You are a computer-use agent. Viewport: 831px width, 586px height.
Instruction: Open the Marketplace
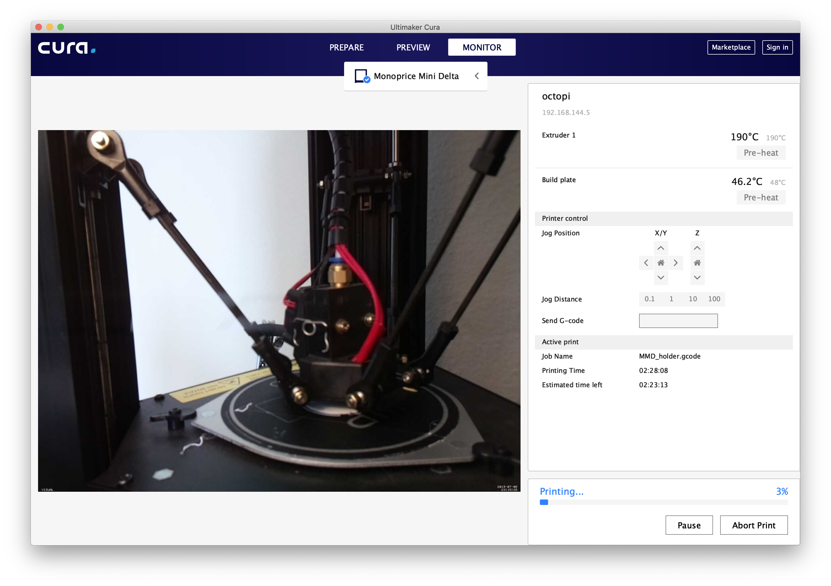click(731, 47)
